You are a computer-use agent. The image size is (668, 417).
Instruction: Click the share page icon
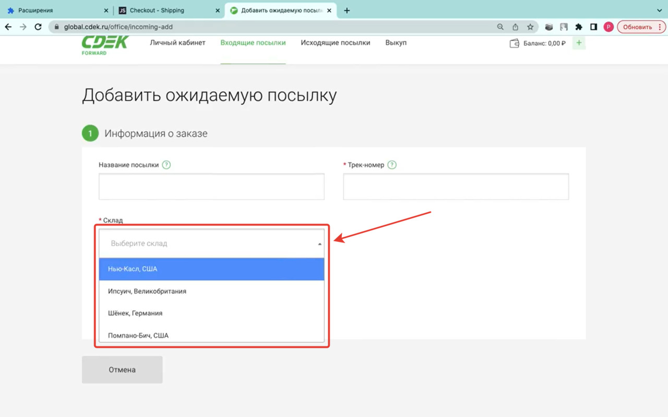(x=515, y=27)
